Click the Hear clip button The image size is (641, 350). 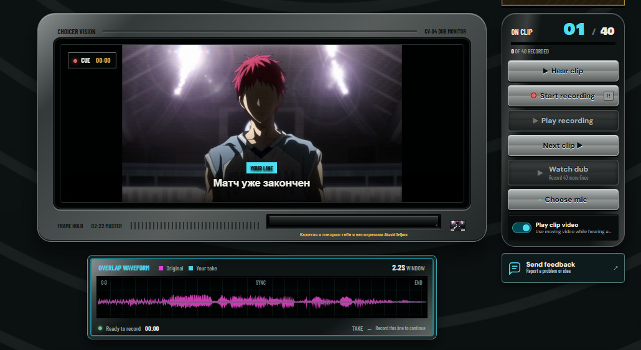click(x=563, y=71)
